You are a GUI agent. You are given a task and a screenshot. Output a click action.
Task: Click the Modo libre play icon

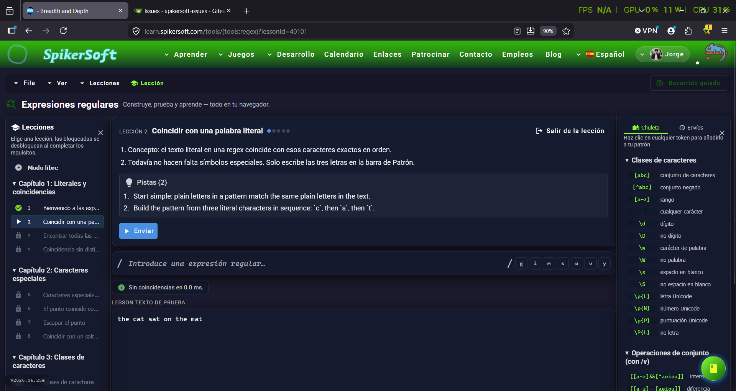pos(18,168)
